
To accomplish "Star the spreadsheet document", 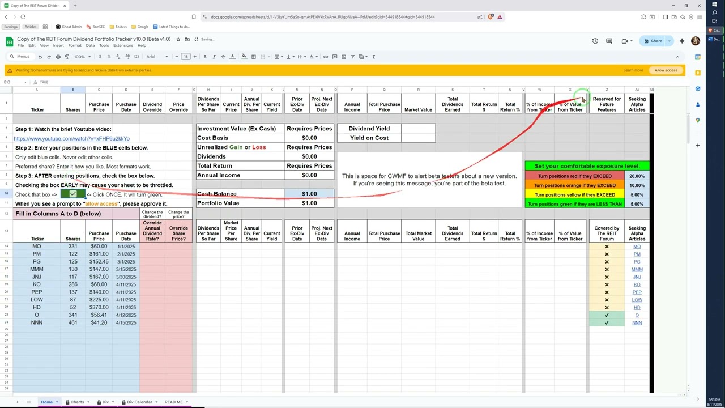I will [178, 39].
